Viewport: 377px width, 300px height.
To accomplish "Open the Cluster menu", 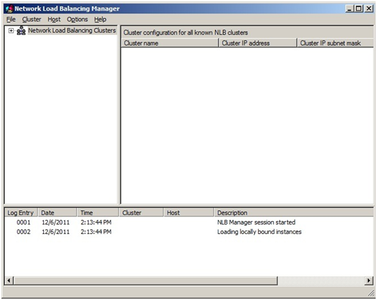I will point(32,20).
